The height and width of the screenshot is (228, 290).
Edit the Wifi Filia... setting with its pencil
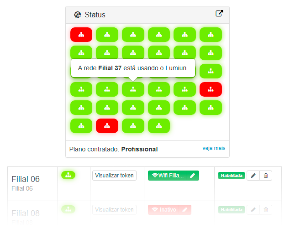click(x=193, y=176)
